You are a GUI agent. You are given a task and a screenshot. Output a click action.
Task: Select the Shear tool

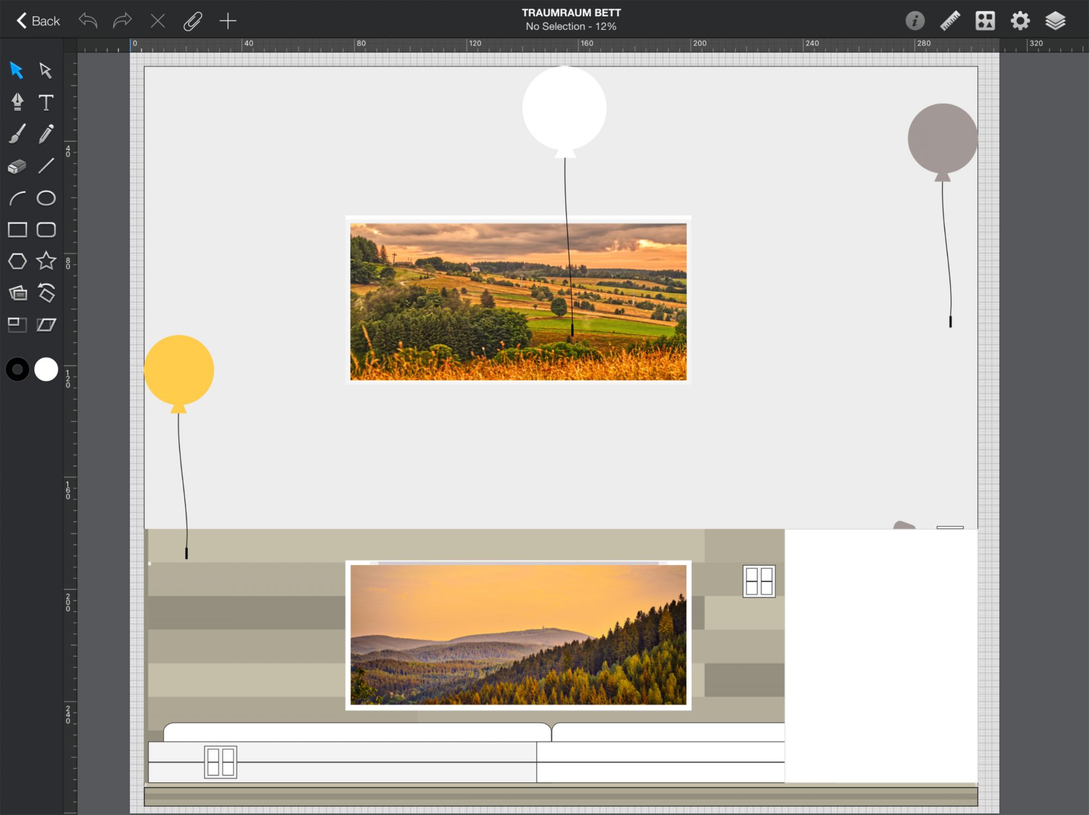click(46, 325)
